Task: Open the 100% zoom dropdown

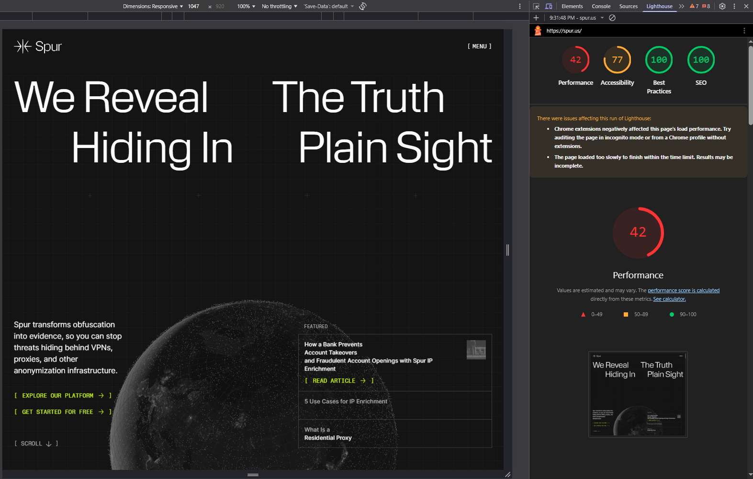Action: 246,6
